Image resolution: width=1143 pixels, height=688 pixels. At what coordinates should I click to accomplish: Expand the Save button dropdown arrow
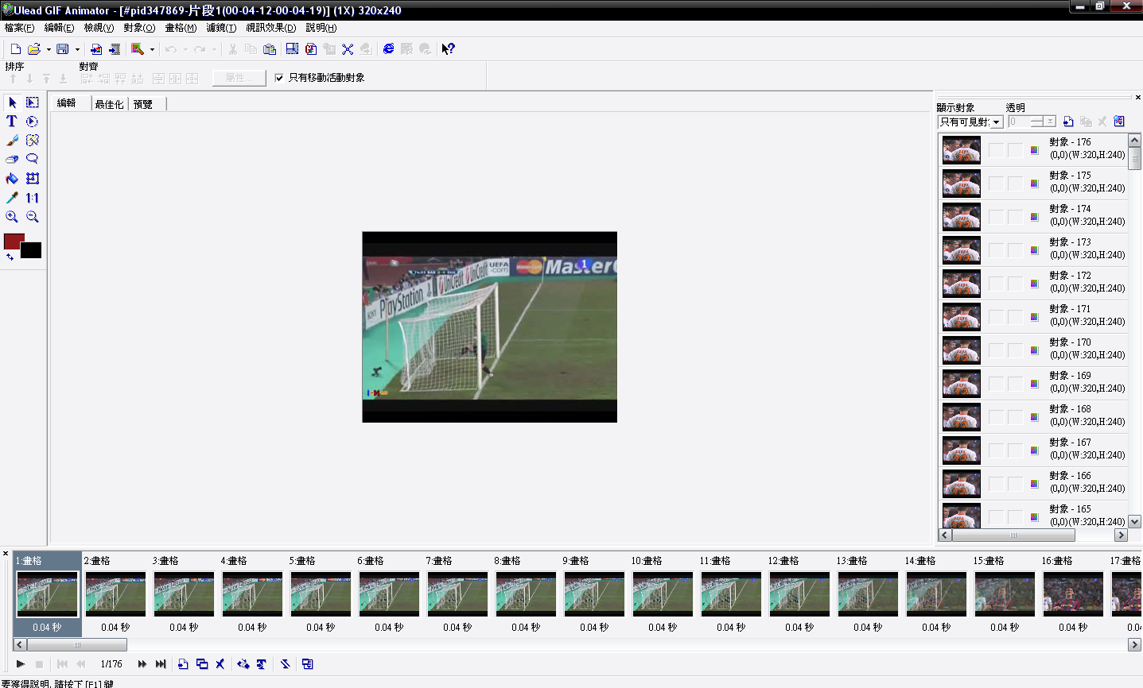coord(77,49)
